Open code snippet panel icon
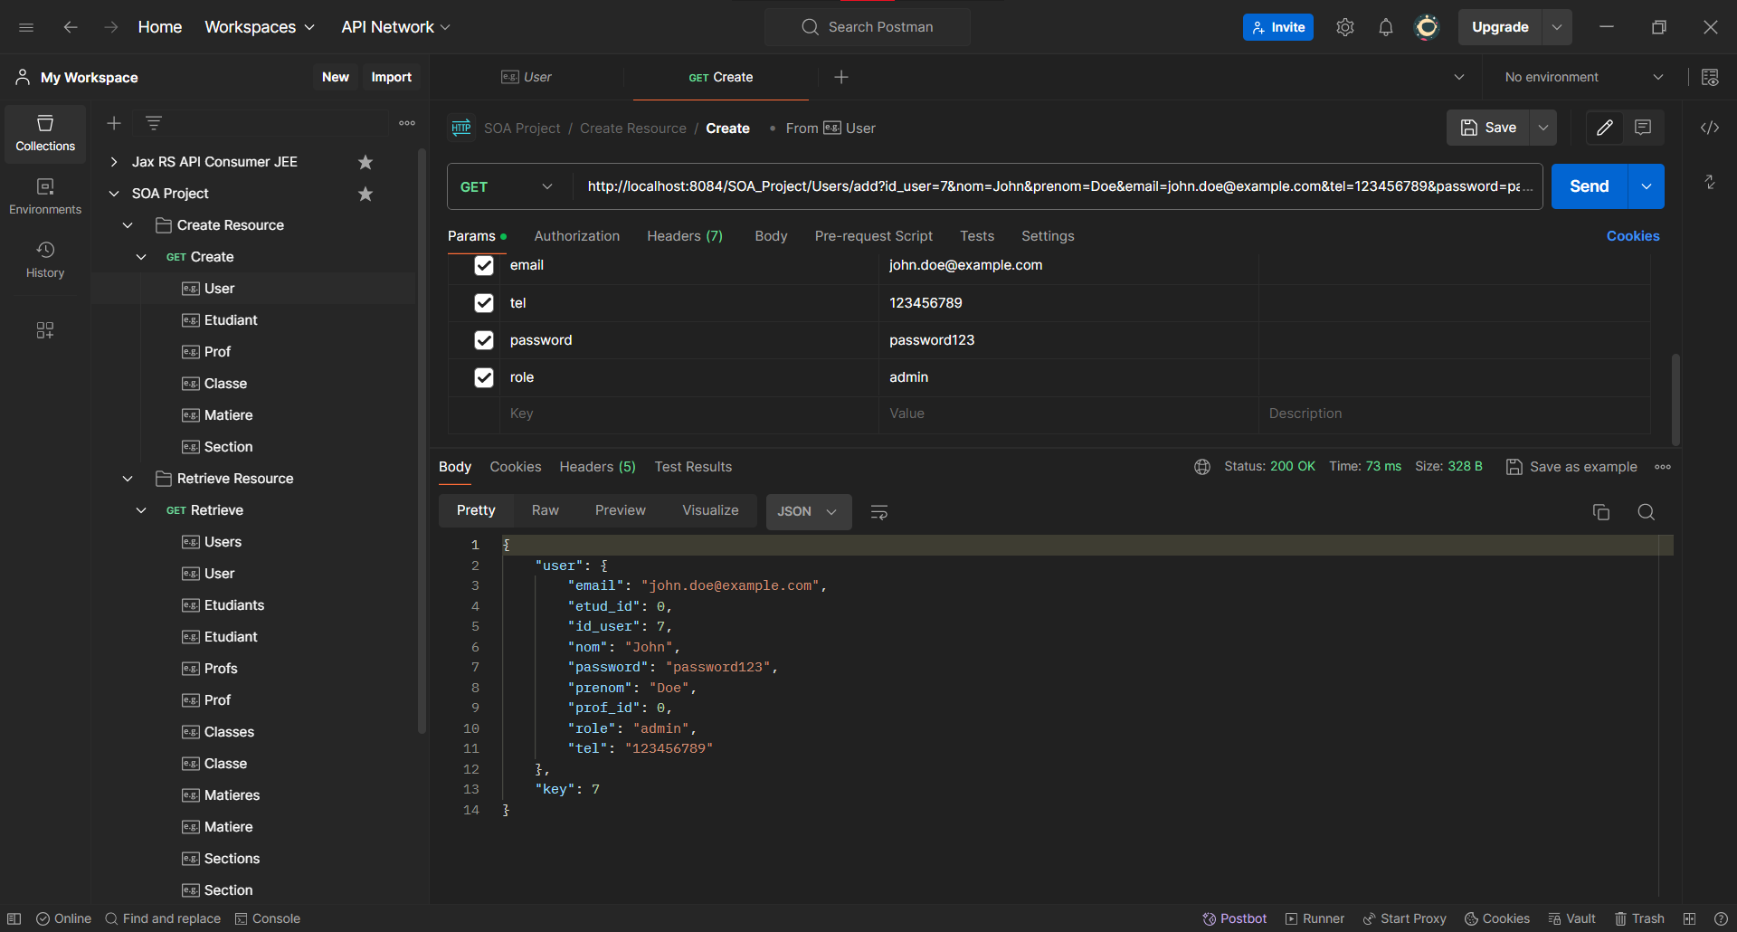This screenshot has width=1737, height=932. pos(1710,128)
